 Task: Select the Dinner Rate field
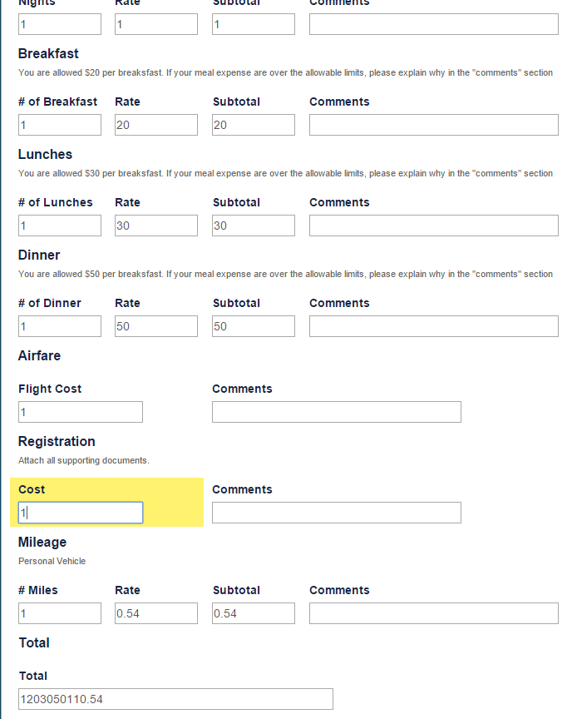(x=156, y=326)
